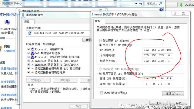Click the 备用 DNS 服务器 input field
194x109 pixels.
[158, 84]
